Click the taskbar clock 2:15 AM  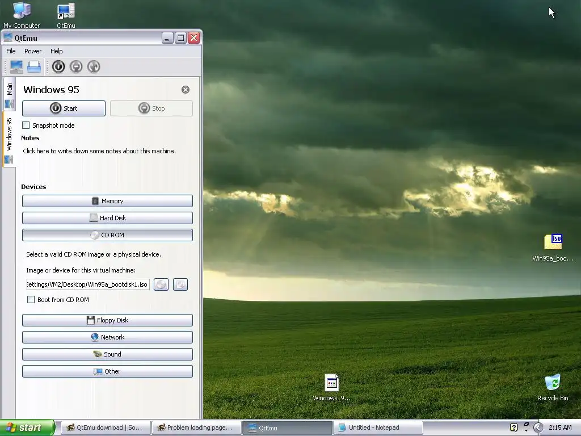pyautogui.click(x=560, y=427)
